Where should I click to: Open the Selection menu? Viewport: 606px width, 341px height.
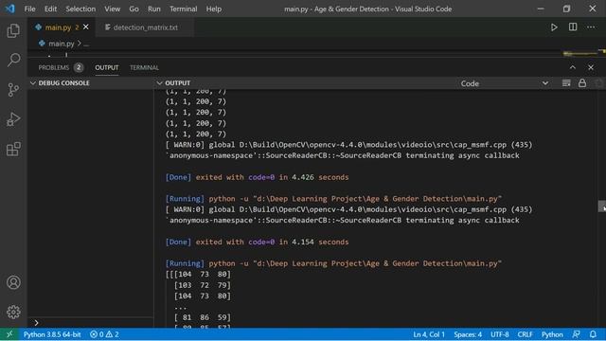(80, 9)
